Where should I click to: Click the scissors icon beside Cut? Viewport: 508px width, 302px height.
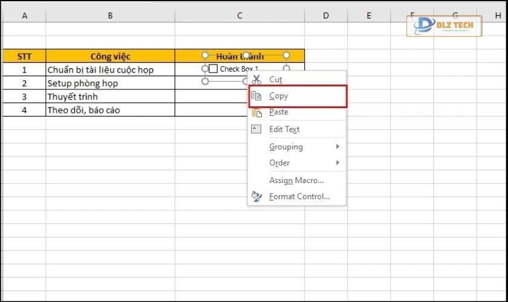click(x=256, y=79)
